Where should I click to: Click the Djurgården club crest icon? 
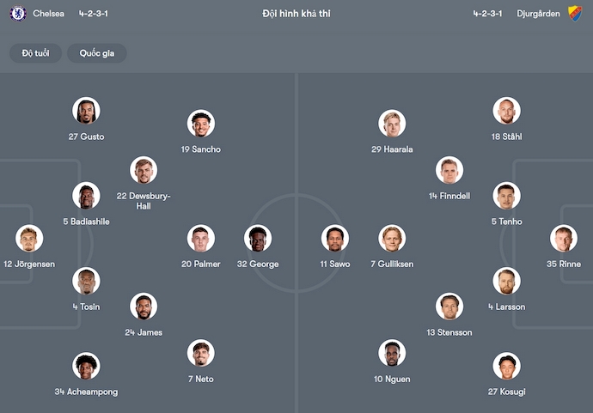click(x=575, y=14)
